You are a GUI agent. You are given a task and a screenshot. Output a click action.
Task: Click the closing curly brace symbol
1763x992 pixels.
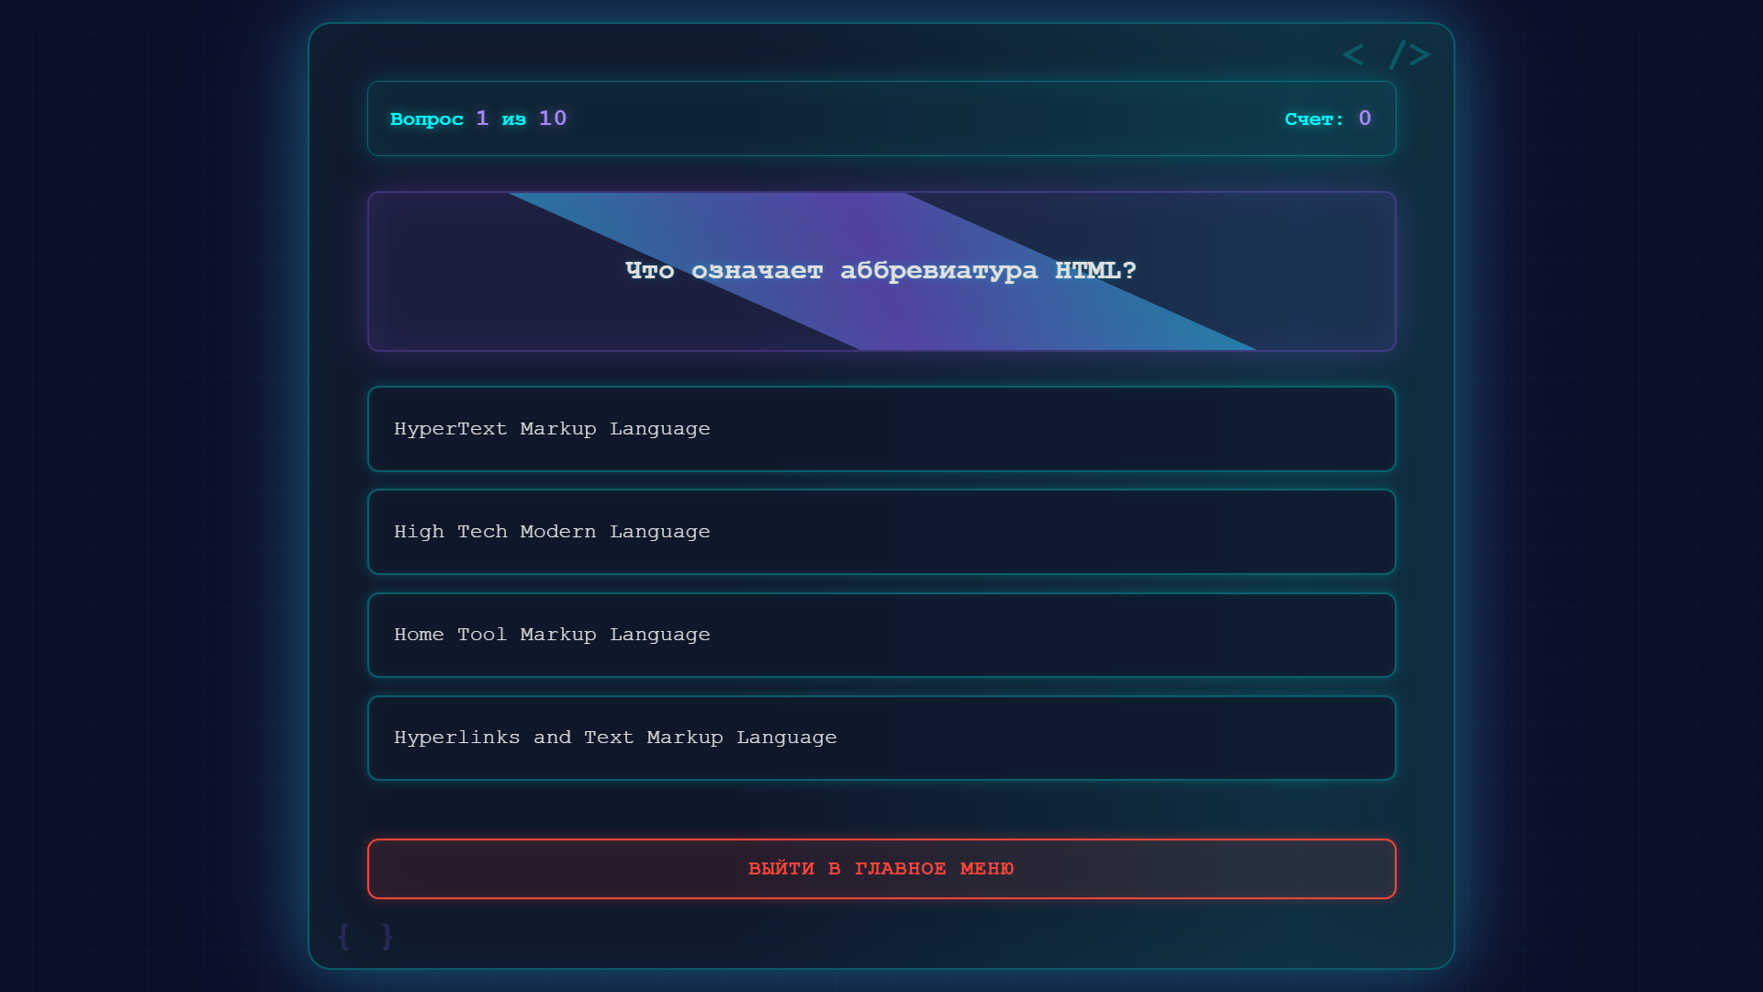pos(386,935)
